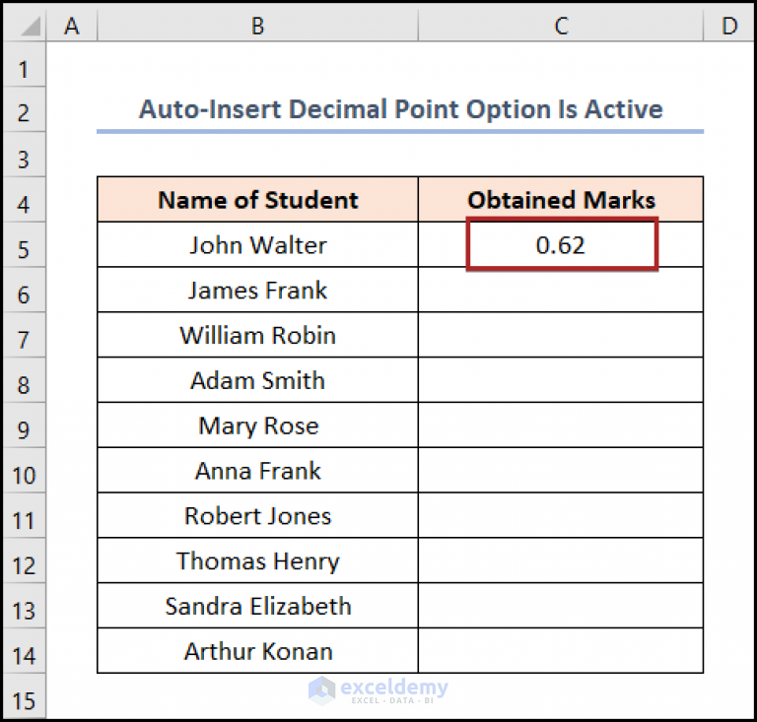Select row 6 header
The height and width of the screenshot is (722, 757).
pyautogui.click(x=24, y=290)
